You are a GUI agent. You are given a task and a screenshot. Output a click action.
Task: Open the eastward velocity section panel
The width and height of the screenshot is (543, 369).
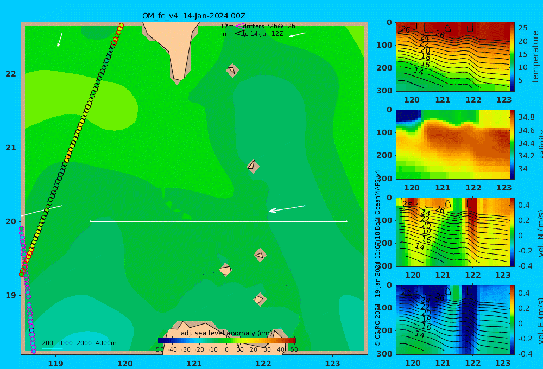(453, 320)
